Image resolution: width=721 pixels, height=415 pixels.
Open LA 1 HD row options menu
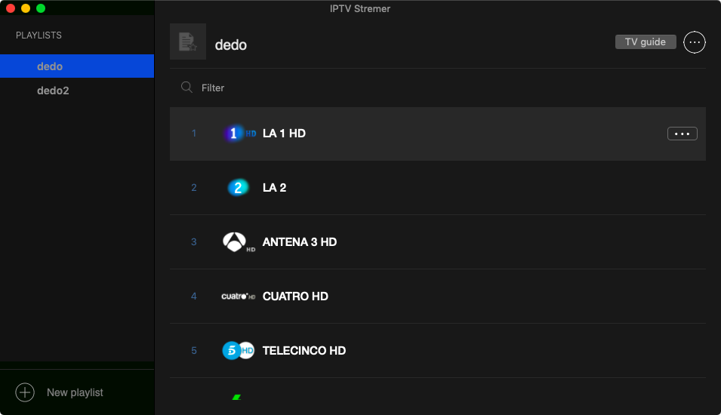[682, 134]
